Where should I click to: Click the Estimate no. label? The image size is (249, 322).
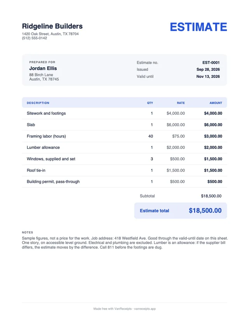147,63
